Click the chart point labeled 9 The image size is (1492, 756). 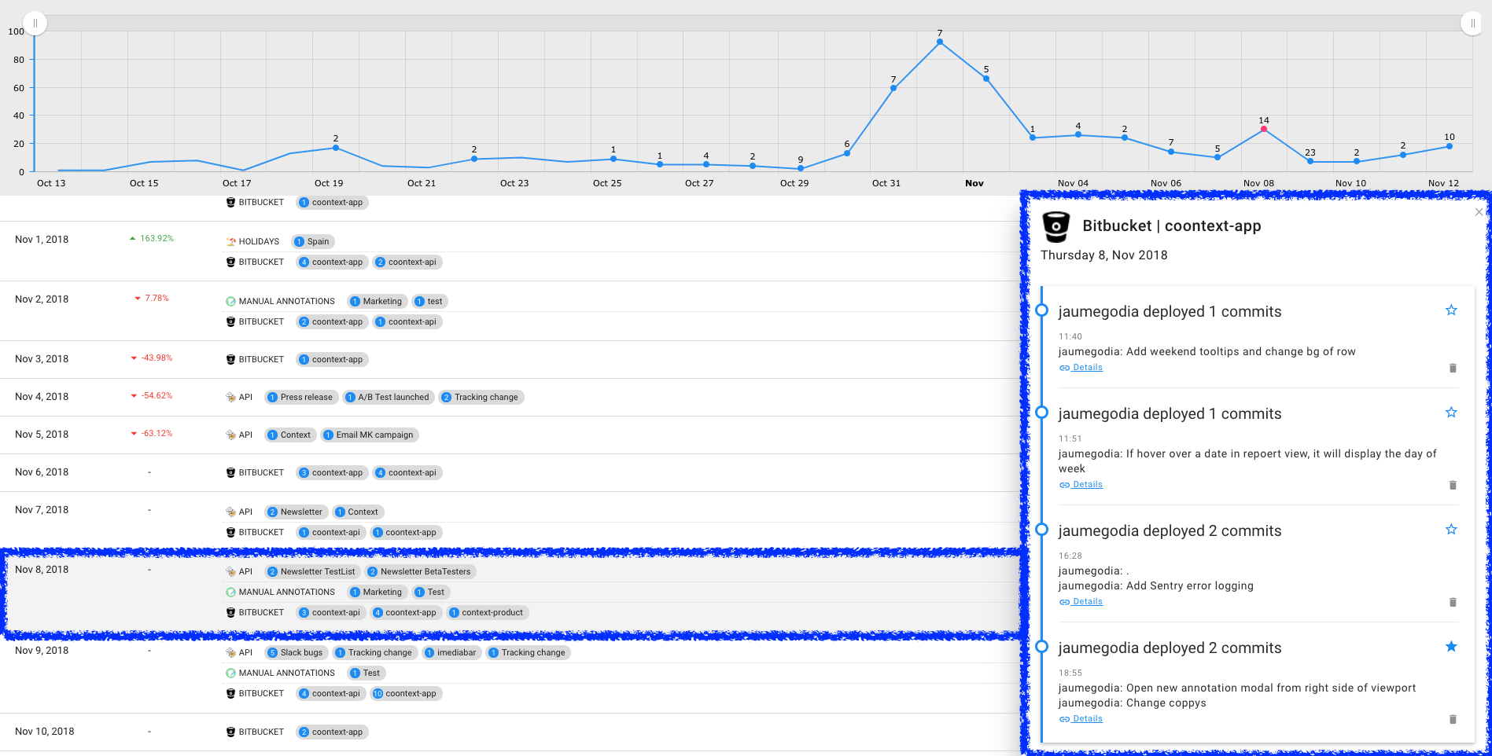801,168
